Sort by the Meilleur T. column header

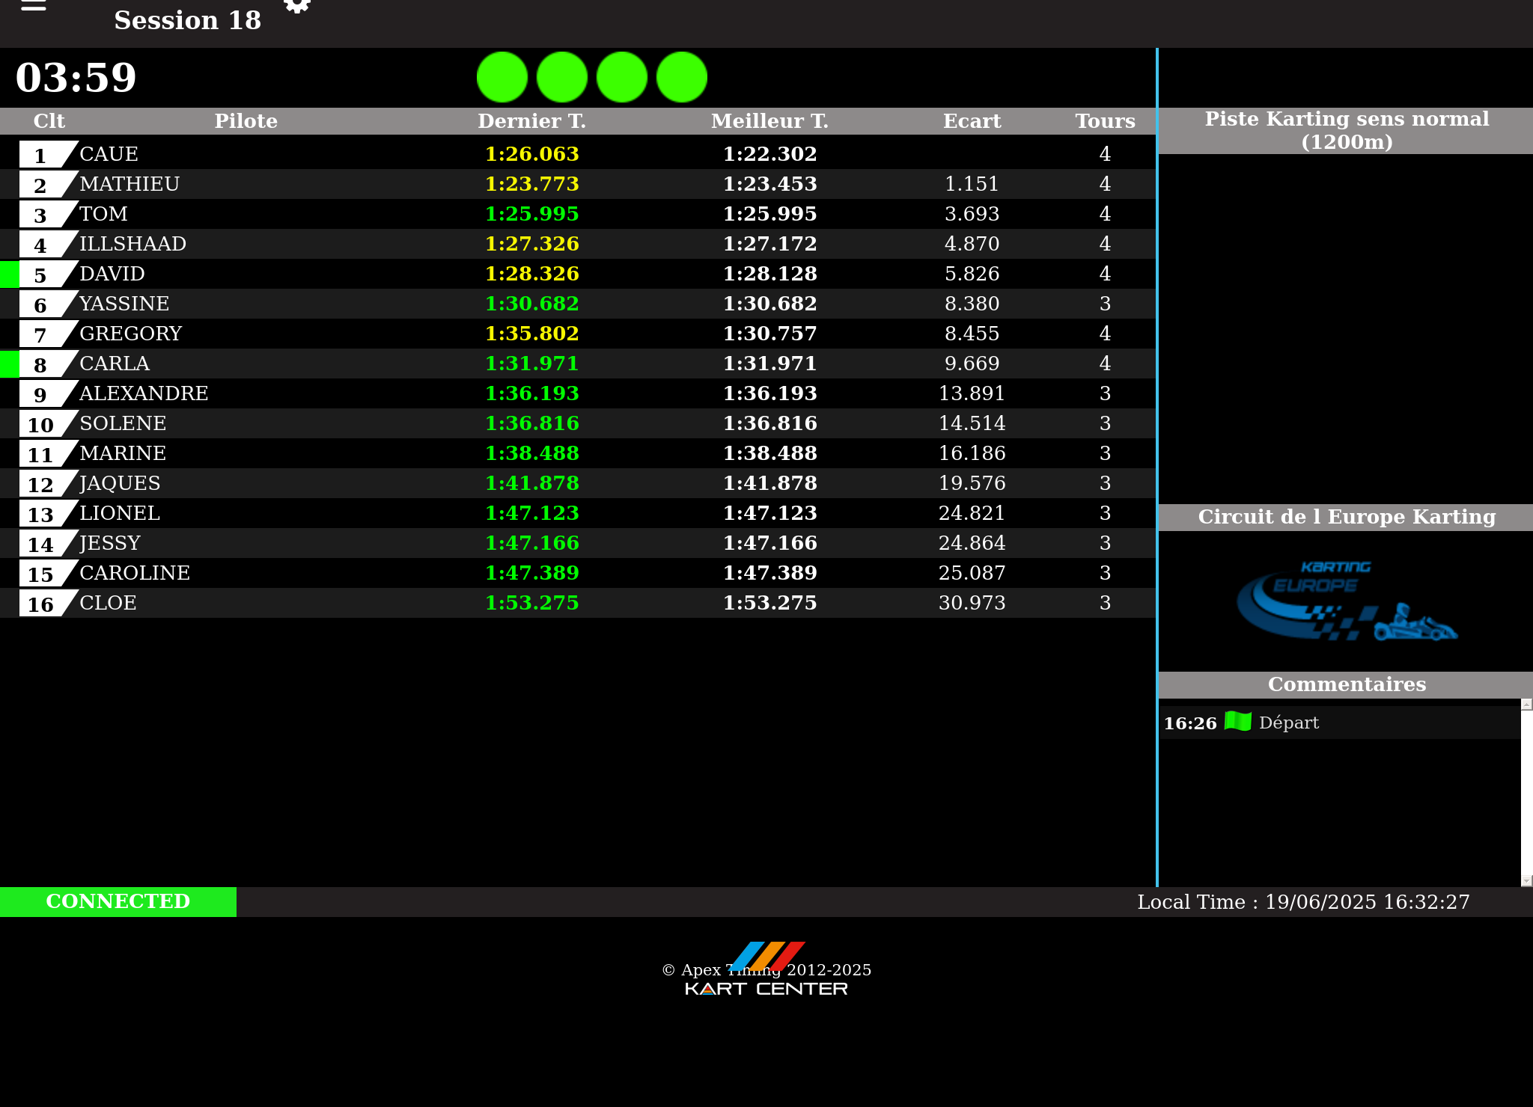(x=769, y=121)
